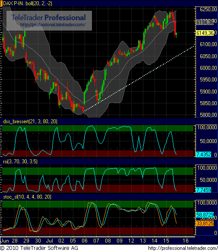Image resolution: width=218 pixels, height=252 pixels.
Task: Click the 14 date on the time axis
Action: (155, 241)
